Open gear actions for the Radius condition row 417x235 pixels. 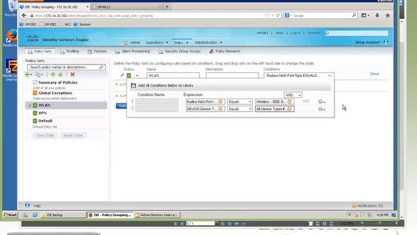click(321, 102)
